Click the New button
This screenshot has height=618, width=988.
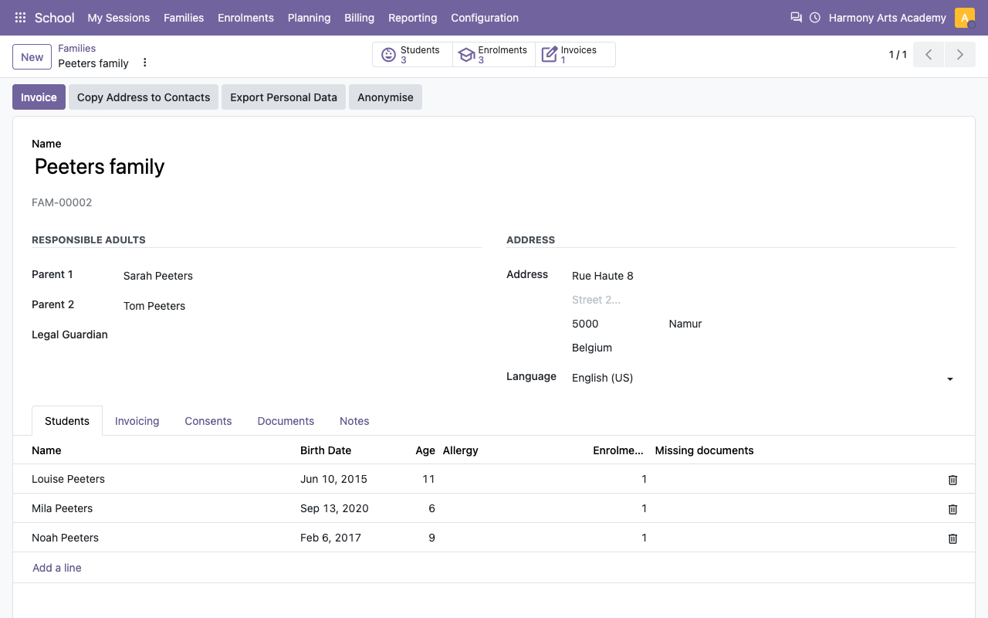coord(32,56)
